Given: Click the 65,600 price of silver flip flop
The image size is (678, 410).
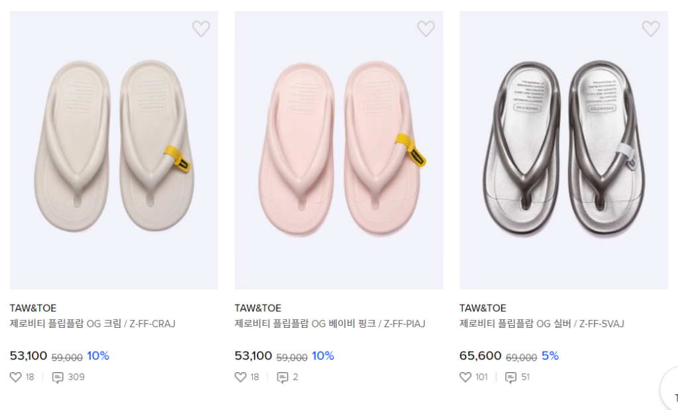Looking at the screenshot, I should pyautogui.click(x=480, y=356).
